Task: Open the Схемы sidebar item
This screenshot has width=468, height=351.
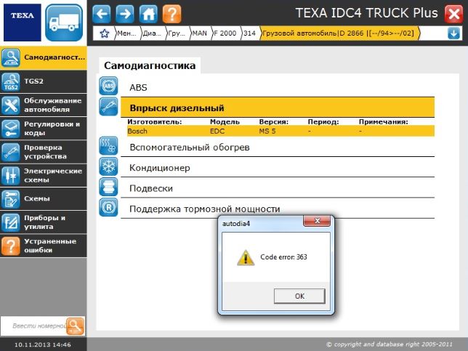Action: click(x=44, y=199)
